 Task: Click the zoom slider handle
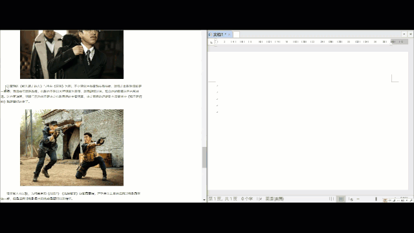pyautogui.click(x=376, y=199)
